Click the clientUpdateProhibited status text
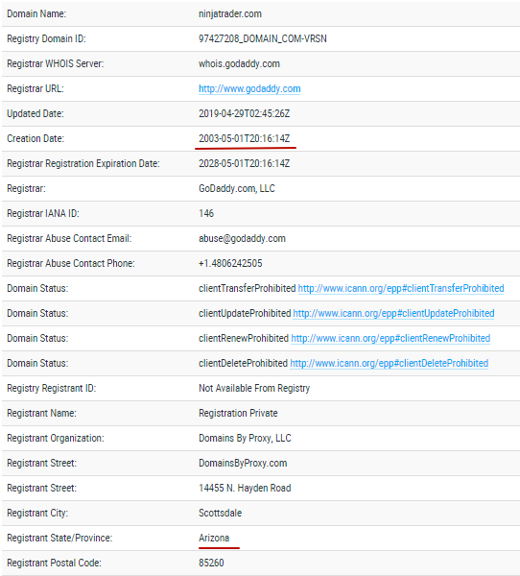Screen dimensions: 520x576 245,313
